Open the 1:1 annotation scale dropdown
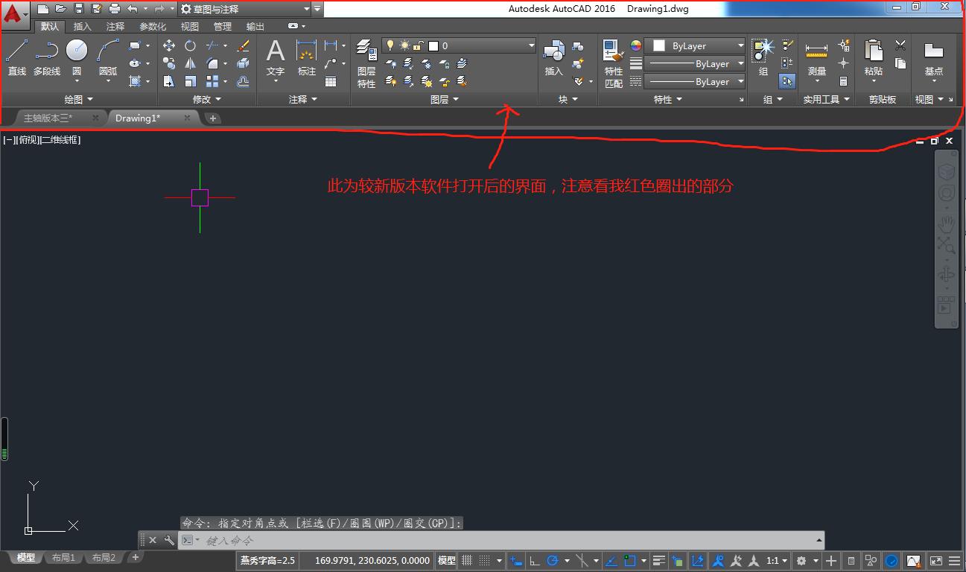 [777, 560]
